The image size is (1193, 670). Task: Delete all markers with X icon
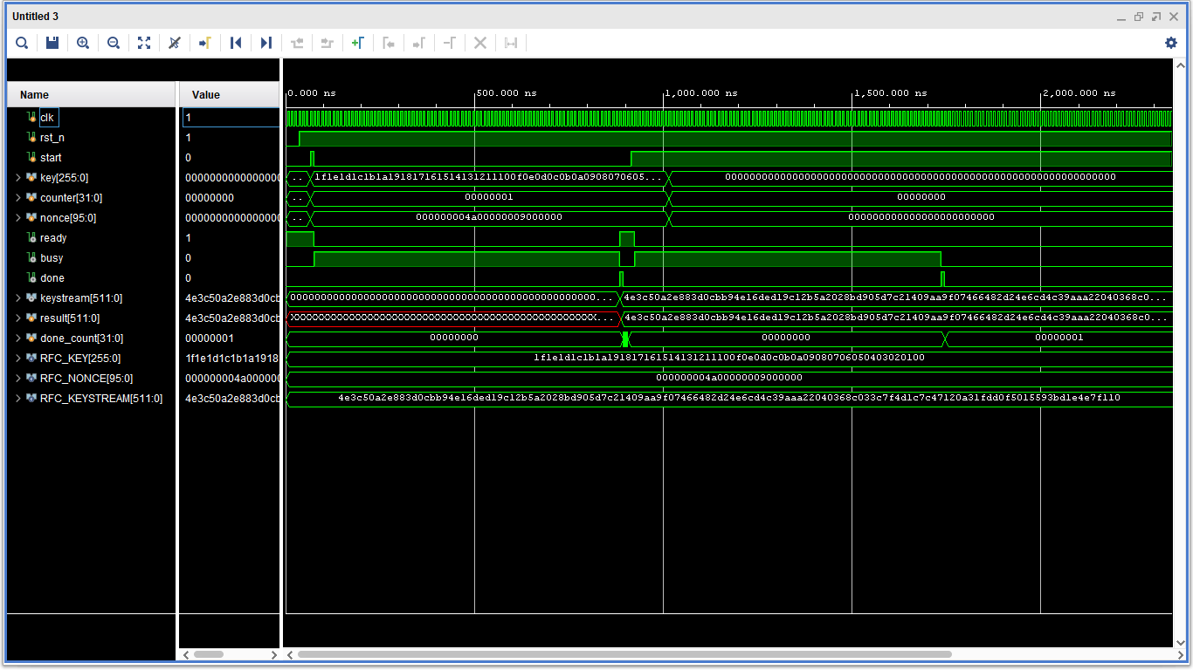coord(480,43)
